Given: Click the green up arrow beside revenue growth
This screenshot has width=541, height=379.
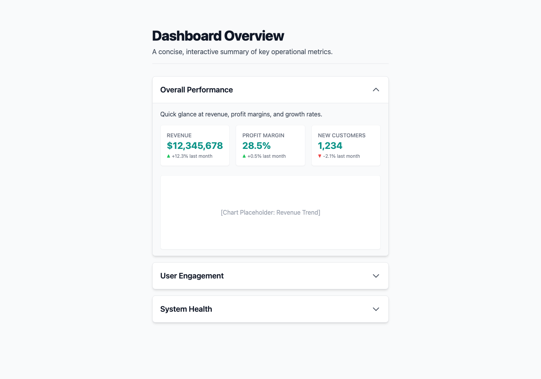Looking at the screenshot, I should (x=168, y=156).
